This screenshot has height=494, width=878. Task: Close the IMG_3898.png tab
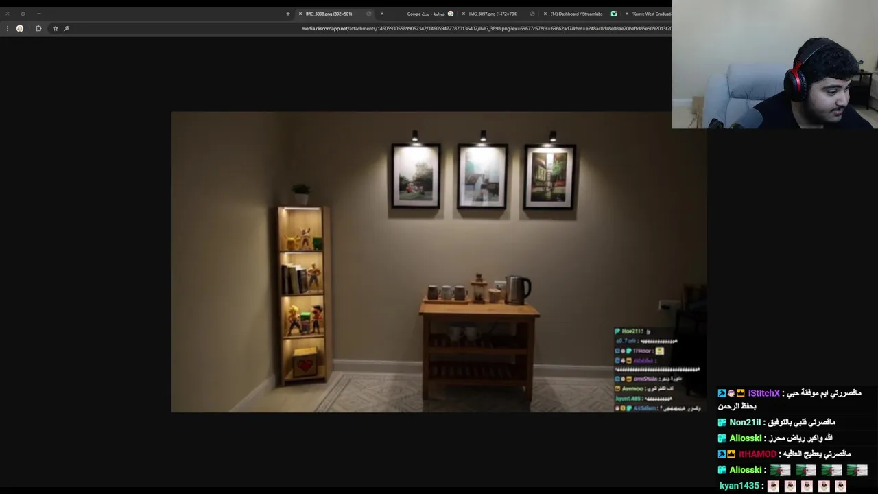[300, 14]
